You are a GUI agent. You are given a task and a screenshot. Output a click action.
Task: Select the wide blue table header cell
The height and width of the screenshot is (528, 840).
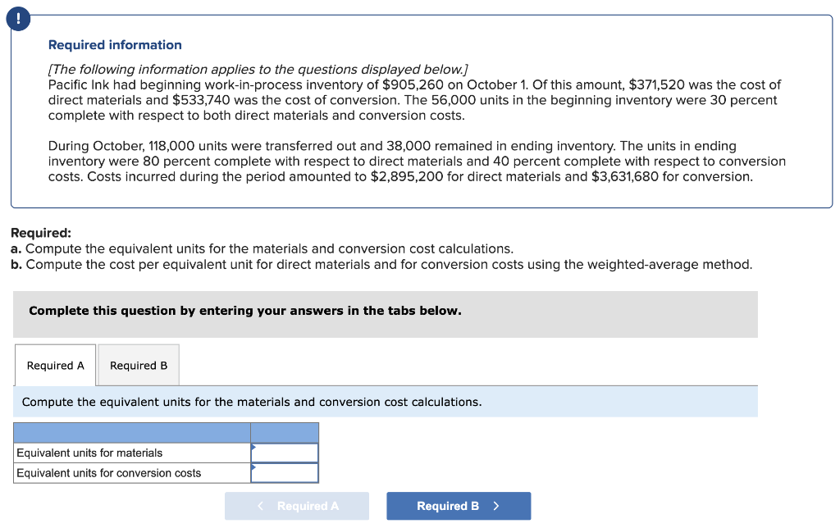tap(131, 433)
